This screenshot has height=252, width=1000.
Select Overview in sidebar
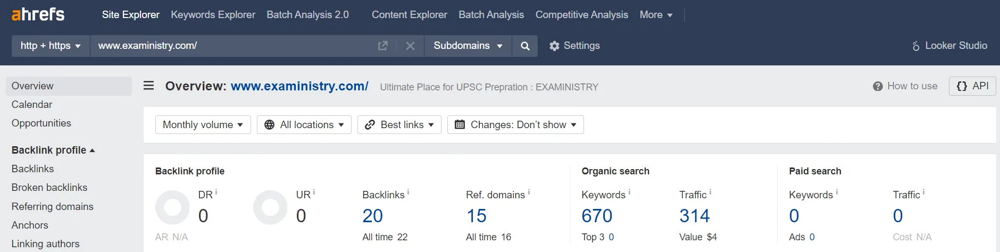[x=69, y=86]
